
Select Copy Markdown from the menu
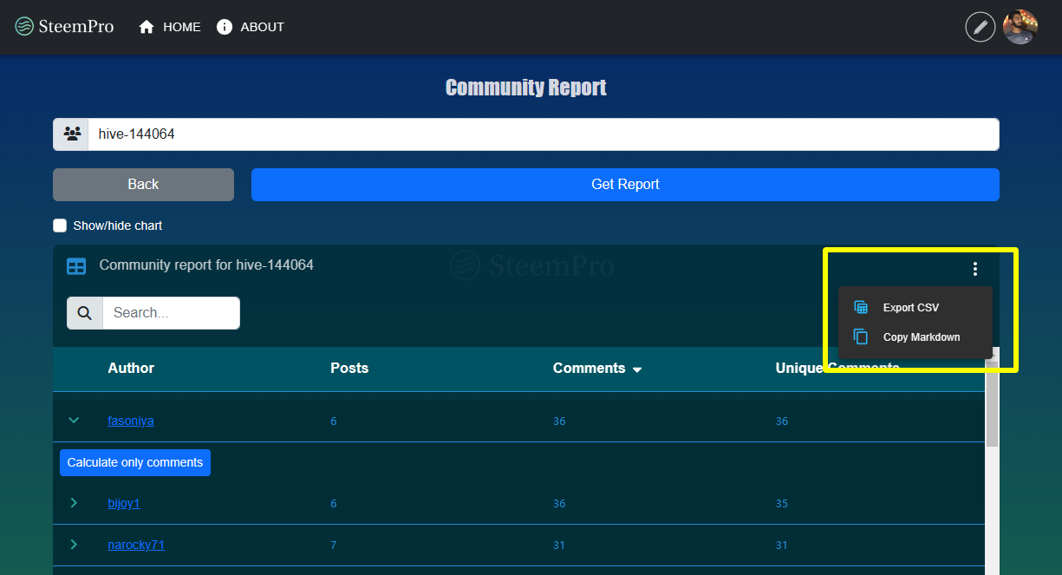(915, 337)
